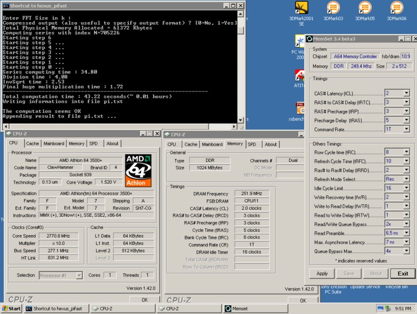The image size is (417, 314).
Task: Click the fsb/dram 10:9 field
Action: coord(406,56)
